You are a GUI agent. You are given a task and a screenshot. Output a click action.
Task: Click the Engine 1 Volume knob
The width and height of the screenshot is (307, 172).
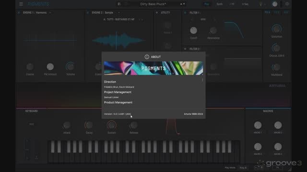coord(70,67)
